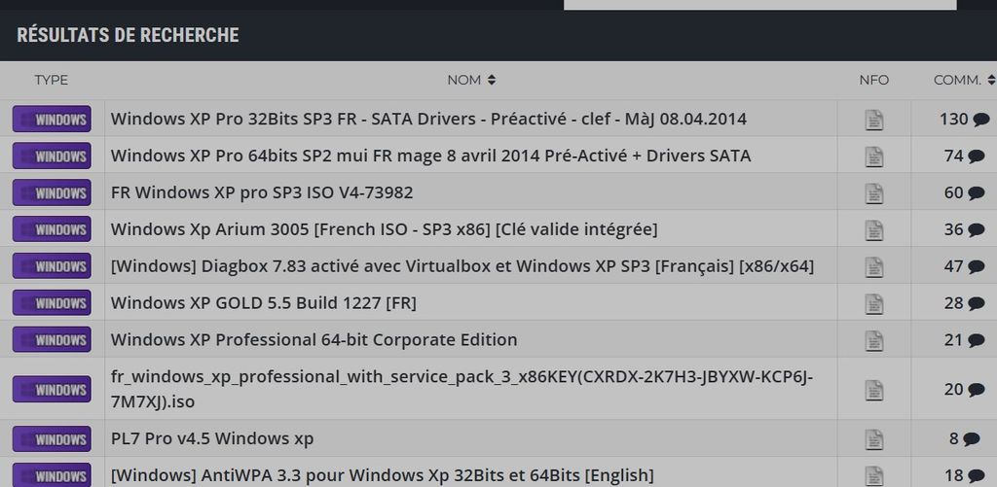Screen dimensions: 997x487
Task: Open PL7 Pro v4.5 Windows xp link
Action: click(211, 439)
